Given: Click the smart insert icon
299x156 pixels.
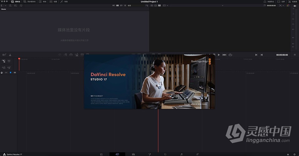Looking at the screenshot, I should point(60,55).
